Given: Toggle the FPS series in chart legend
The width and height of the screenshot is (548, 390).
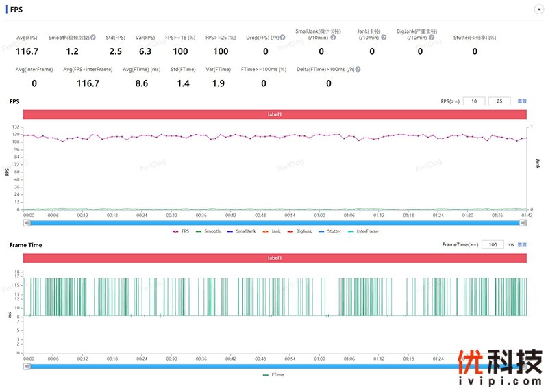Looking at the screenshot, I should [181, 231].
